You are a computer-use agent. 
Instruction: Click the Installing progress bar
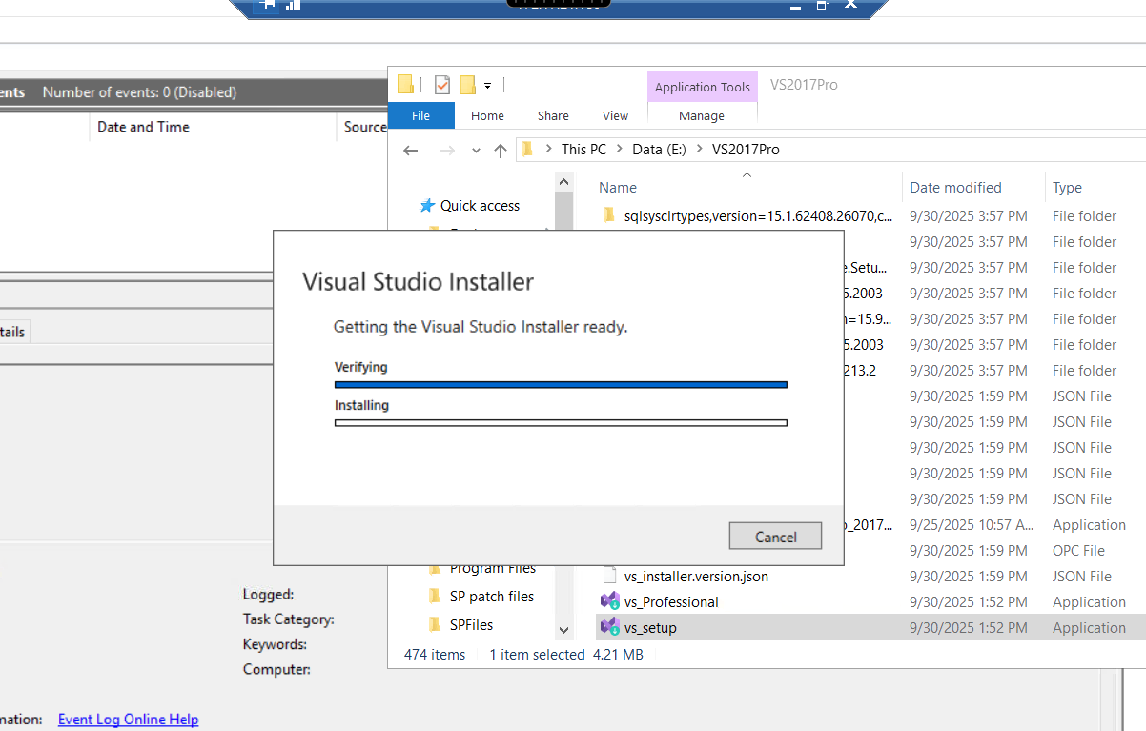click(561, 422)
